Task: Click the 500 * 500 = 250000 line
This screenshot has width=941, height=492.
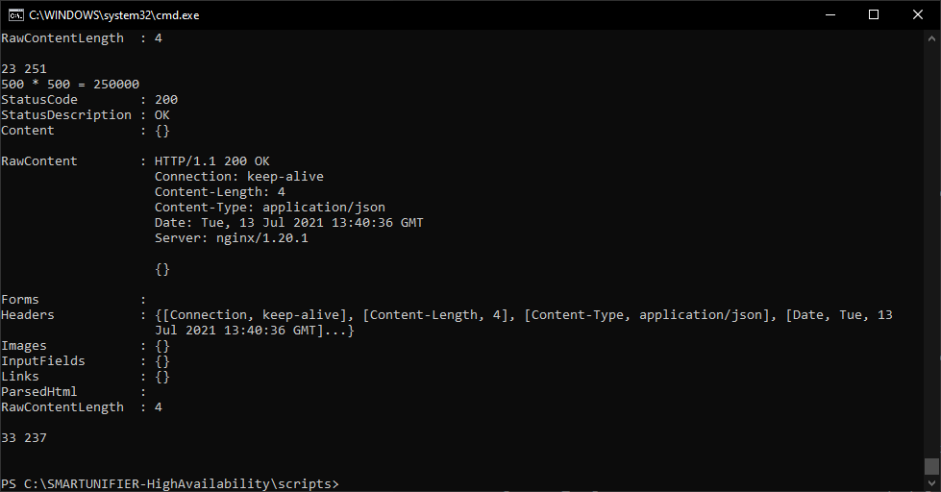Action: point(70,85)
